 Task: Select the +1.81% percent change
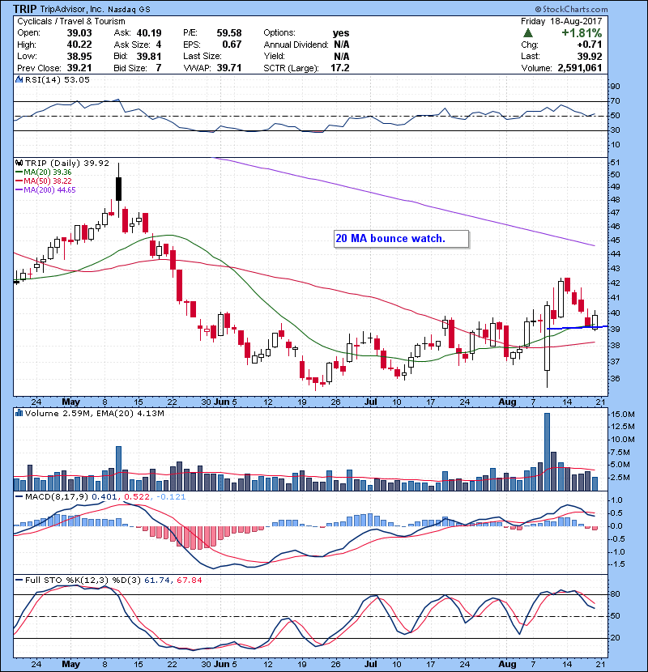(582, 33)
